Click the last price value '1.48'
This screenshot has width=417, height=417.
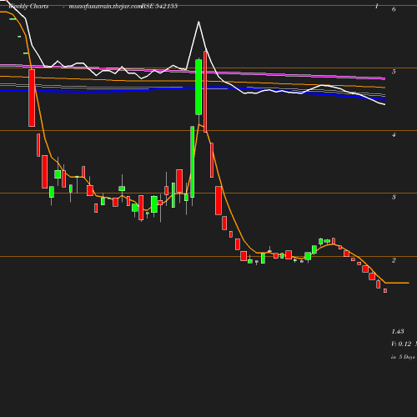point(398,331)
